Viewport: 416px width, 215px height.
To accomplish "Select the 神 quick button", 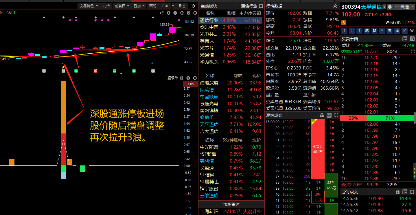I will tap(397, 31).
